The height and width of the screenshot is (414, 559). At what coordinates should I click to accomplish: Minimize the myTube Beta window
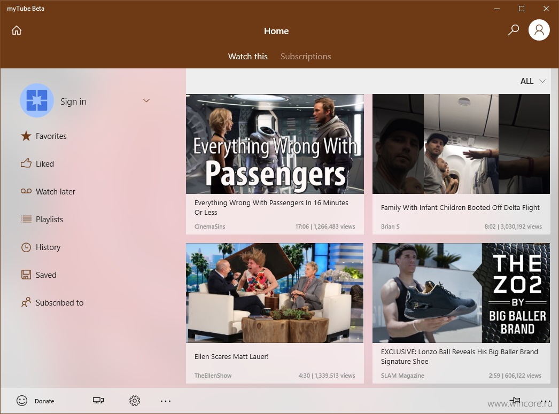coord(497,9)
